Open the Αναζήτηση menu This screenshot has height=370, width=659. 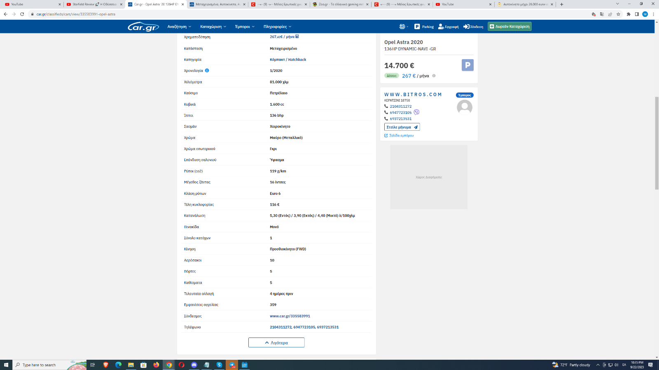(x=179, y=27)
